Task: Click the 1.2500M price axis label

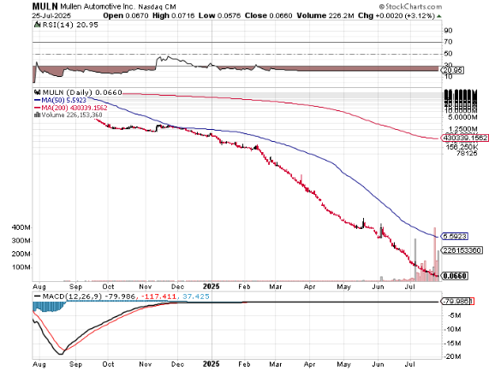Action: [x=463, y=129]
